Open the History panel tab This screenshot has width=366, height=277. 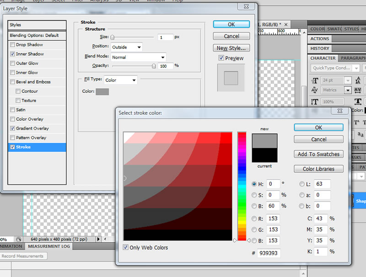coord(319,48)
